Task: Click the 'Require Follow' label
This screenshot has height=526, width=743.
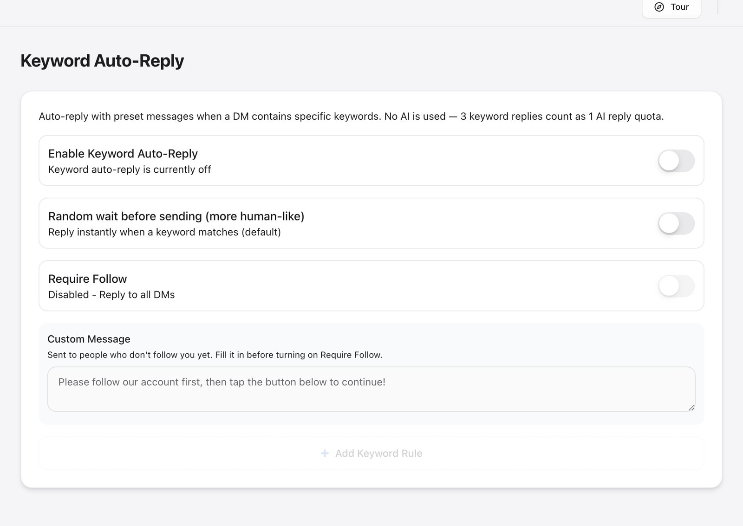Action: (x=87, y=279)
